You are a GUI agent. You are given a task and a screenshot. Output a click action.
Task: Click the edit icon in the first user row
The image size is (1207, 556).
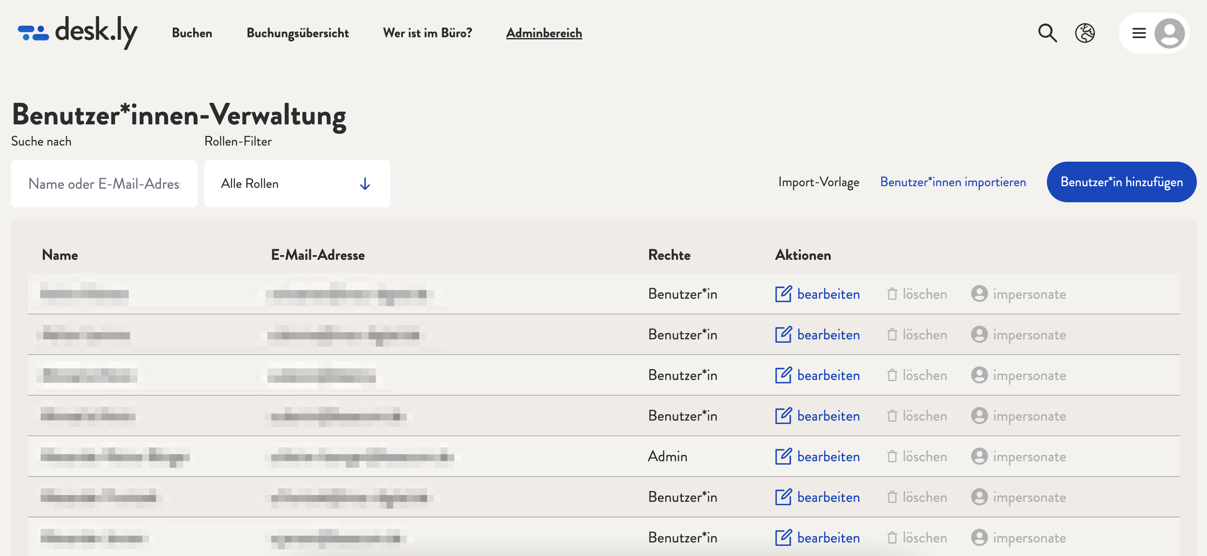[783, 294]
